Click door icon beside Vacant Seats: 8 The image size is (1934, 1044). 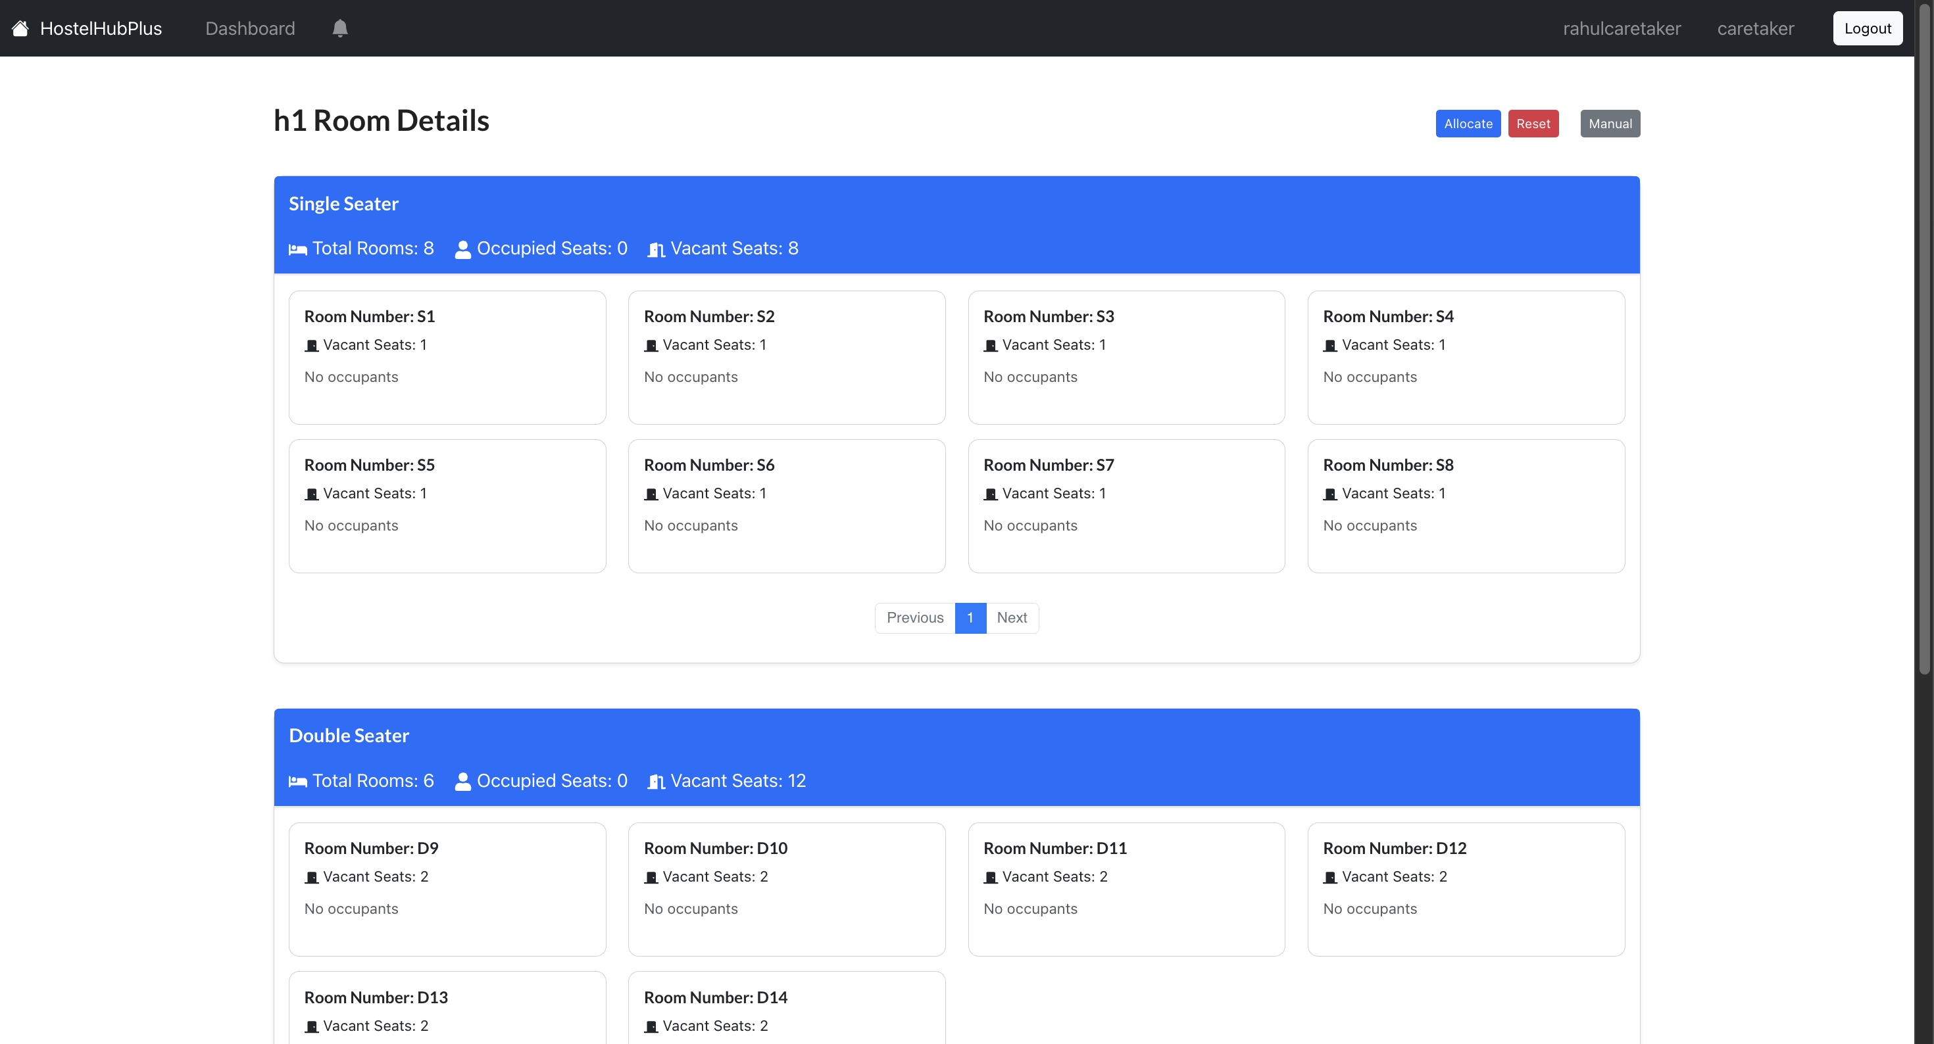[657, 249]
